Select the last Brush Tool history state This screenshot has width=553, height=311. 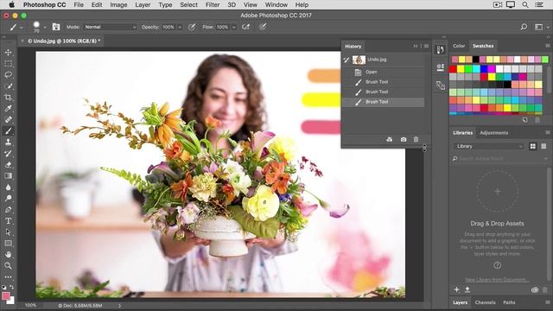[383, 102]
